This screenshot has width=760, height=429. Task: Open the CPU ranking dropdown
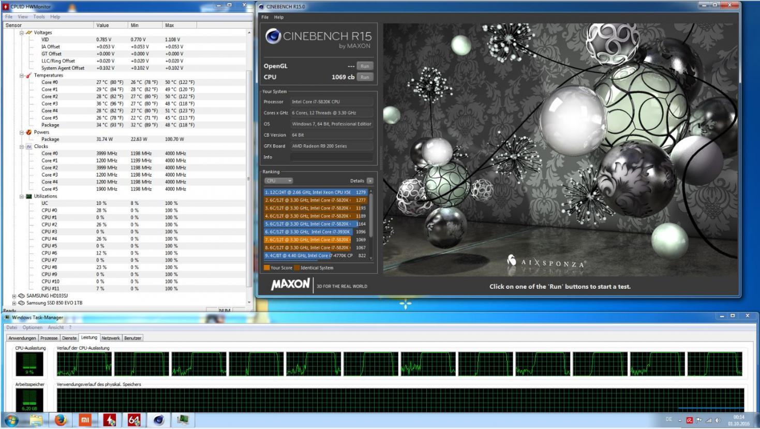tap(278, 181)
